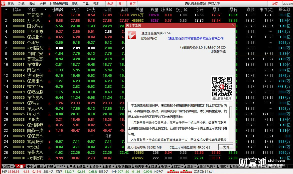
Task: Sort by 市盈(动) column header
Action: pyautogui.click(x=267, y=9)
